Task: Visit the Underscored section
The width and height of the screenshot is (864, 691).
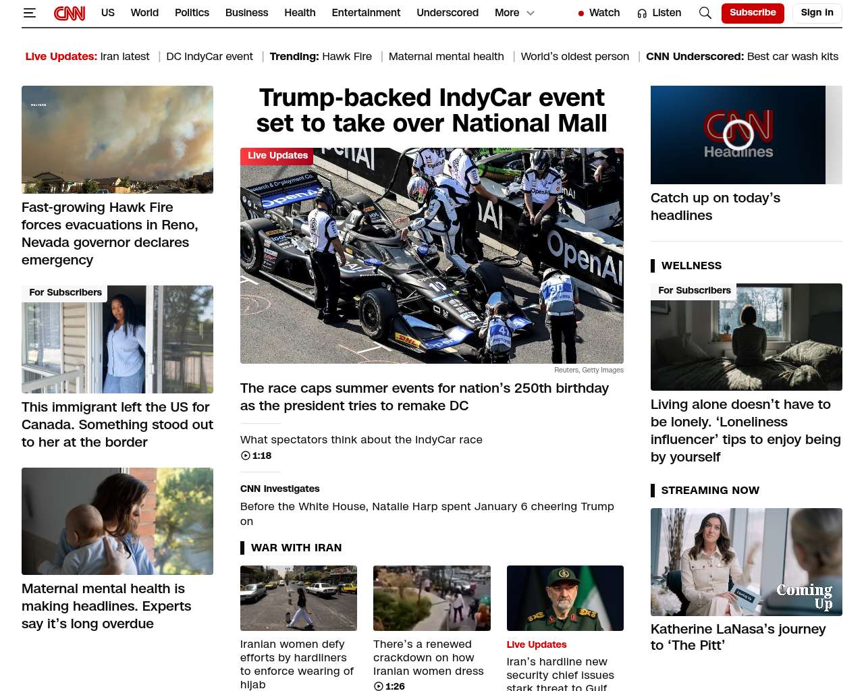Action: coord(448,13)
